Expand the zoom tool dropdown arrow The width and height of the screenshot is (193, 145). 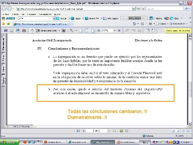click(x=76, y=31)
